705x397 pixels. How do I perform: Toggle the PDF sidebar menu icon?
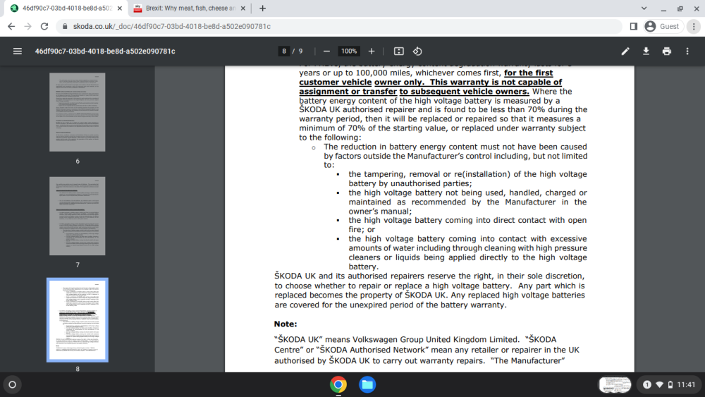click(x=18, y=51)
